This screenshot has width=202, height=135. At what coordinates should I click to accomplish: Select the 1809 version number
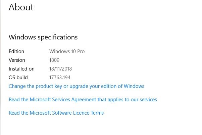[54, 60]
